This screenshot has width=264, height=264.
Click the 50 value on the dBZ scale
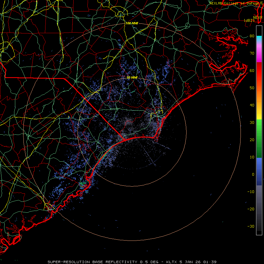point(252,88)
